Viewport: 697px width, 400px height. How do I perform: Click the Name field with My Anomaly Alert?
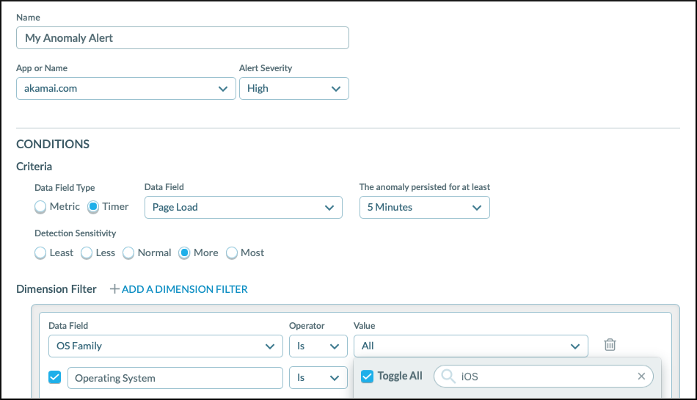182,38
